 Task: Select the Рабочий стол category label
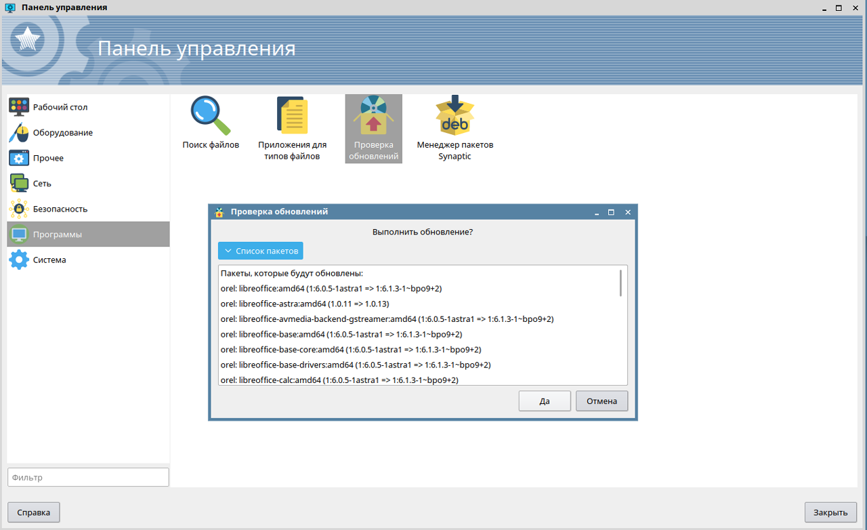coord(60,107)
